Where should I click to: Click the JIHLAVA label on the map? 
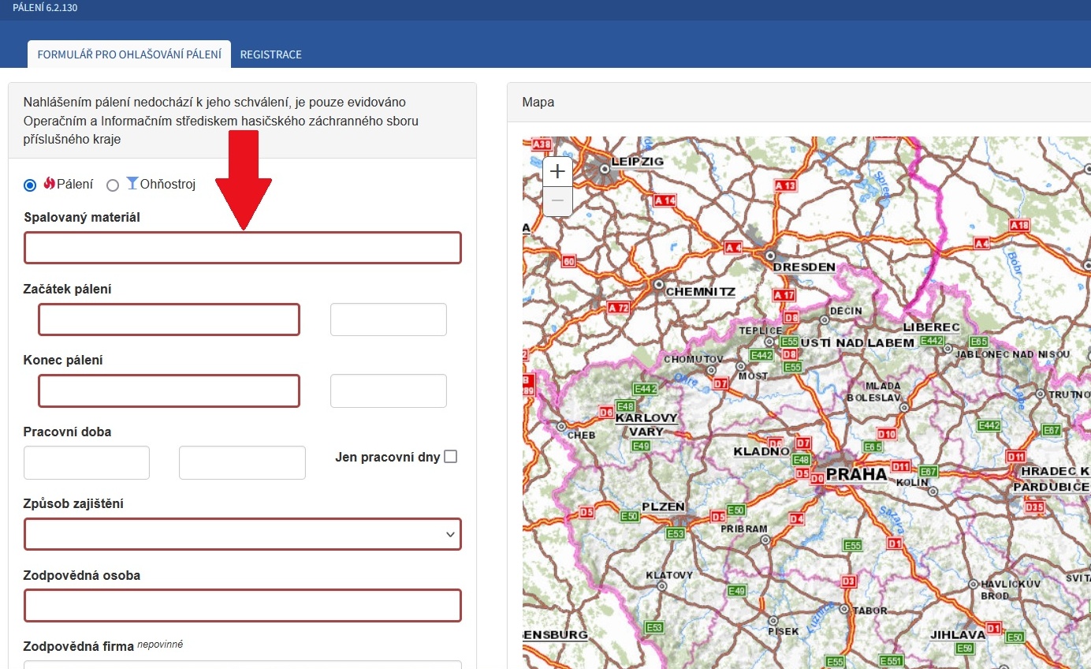click(958, 634)
